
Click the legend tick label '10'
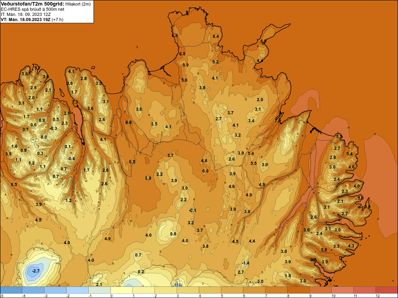333,296
